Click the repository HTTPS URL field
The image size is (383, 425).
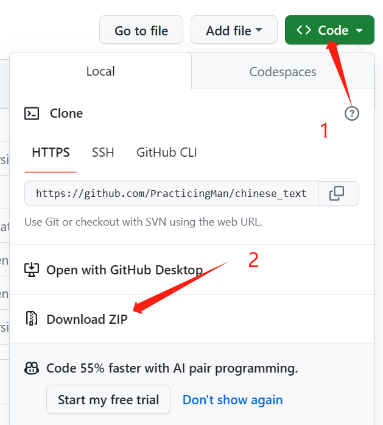coord(171,193)
